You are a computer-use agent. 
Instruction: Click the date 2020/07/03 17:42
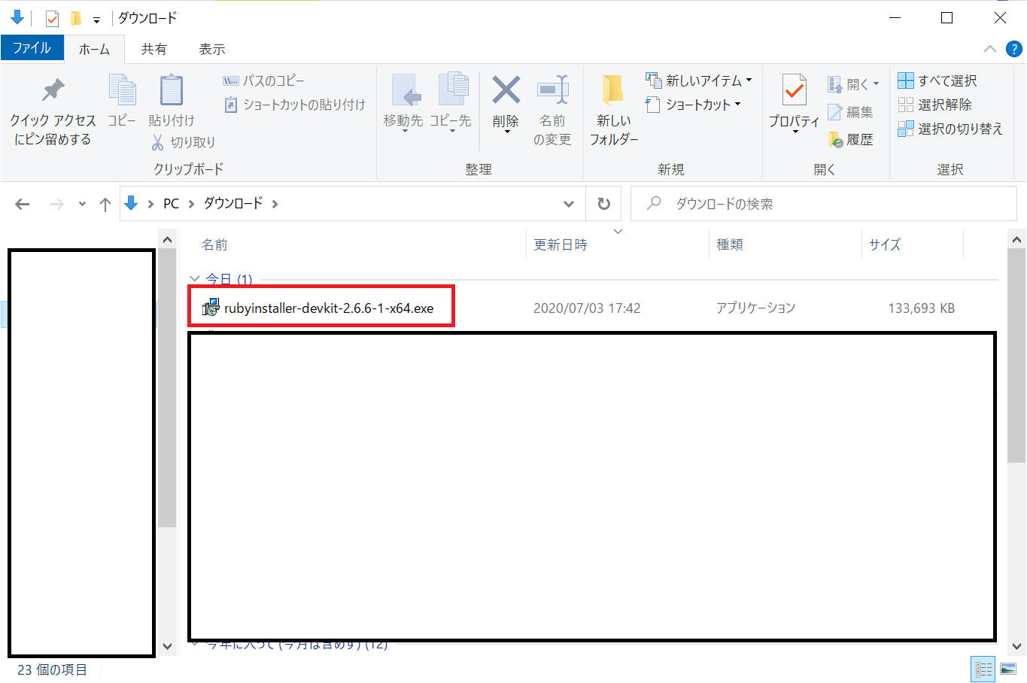pyautogui.click(x=587, y=308)
